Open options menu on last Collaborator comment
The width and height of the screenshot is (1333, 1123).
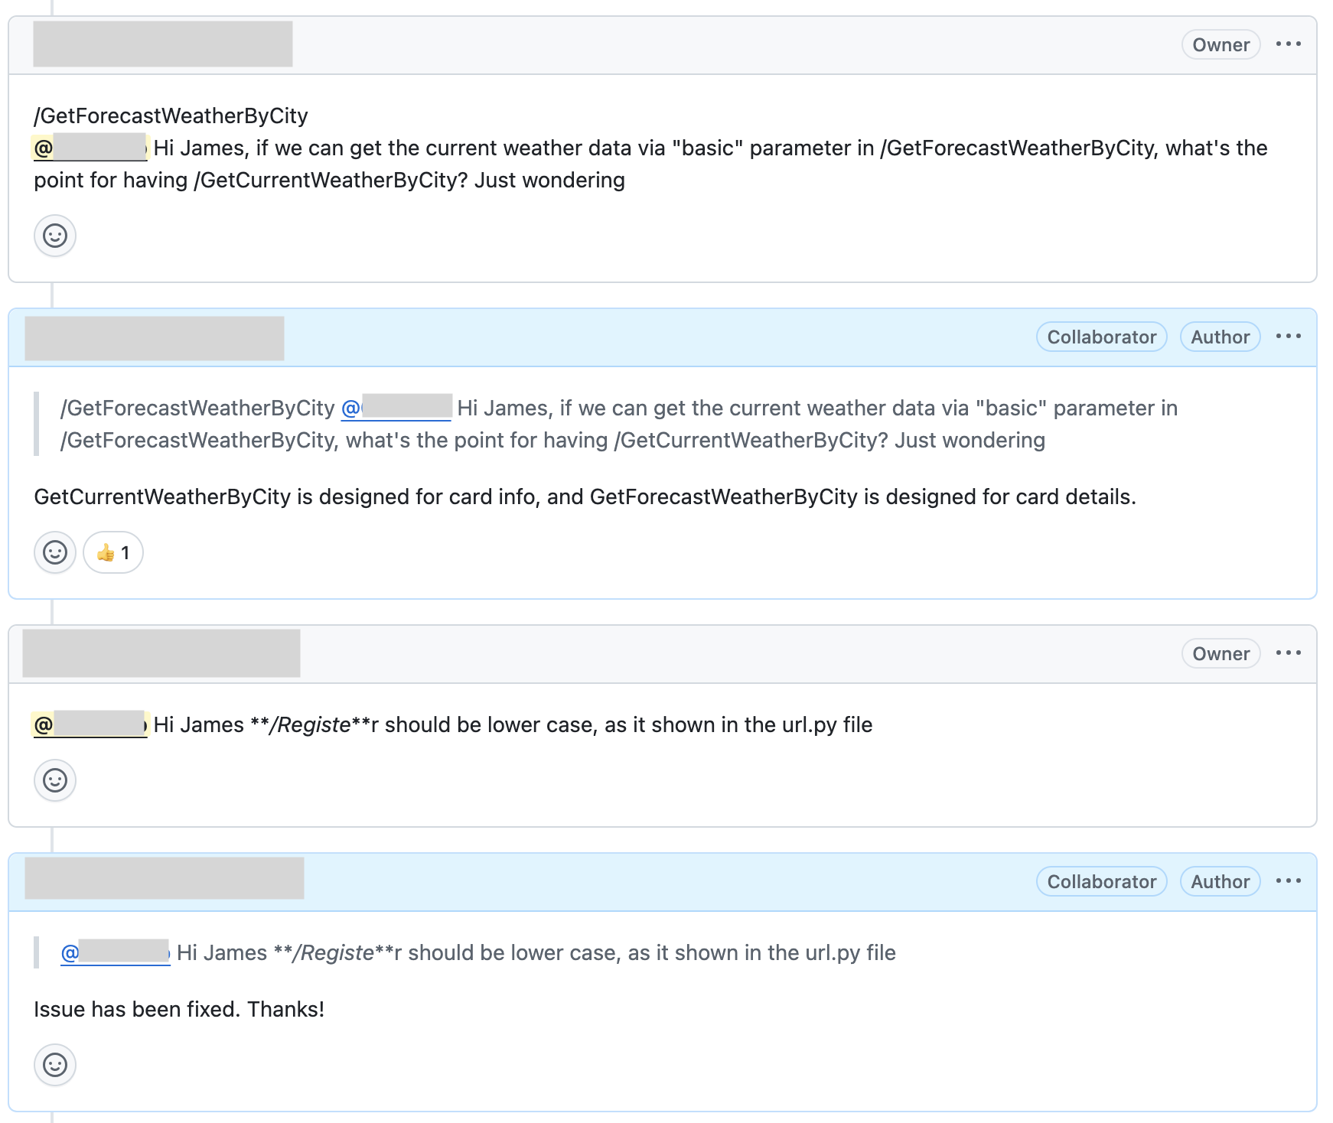pos(1289,881)
